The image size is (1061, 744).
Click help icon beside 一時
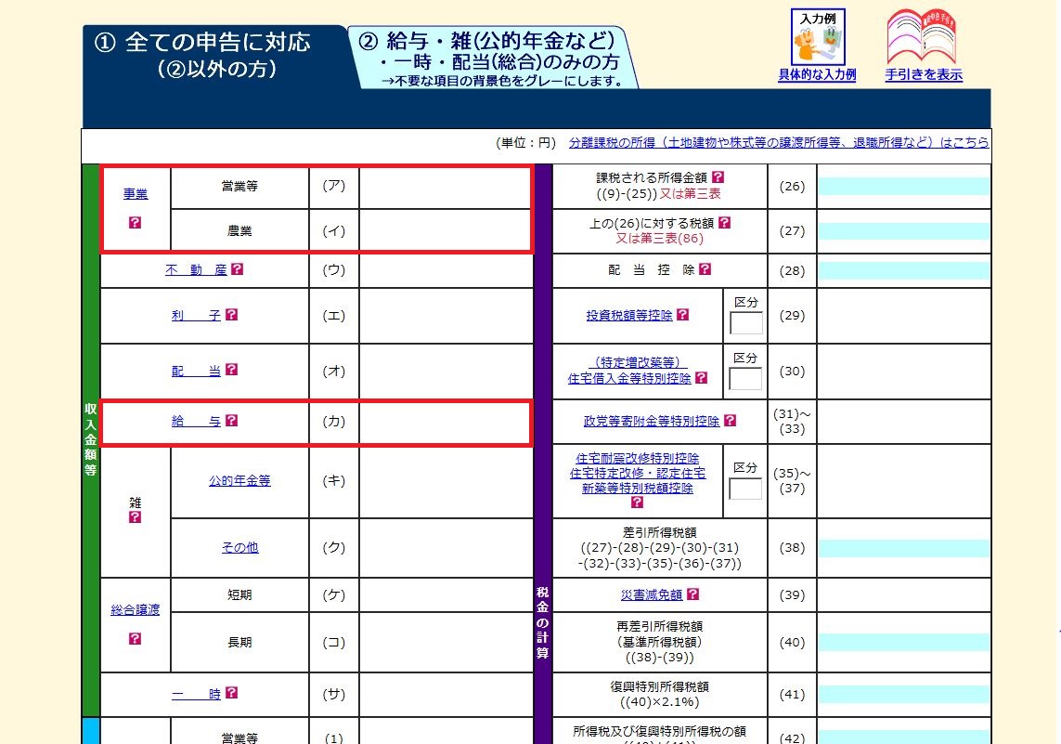click(231, 693)
